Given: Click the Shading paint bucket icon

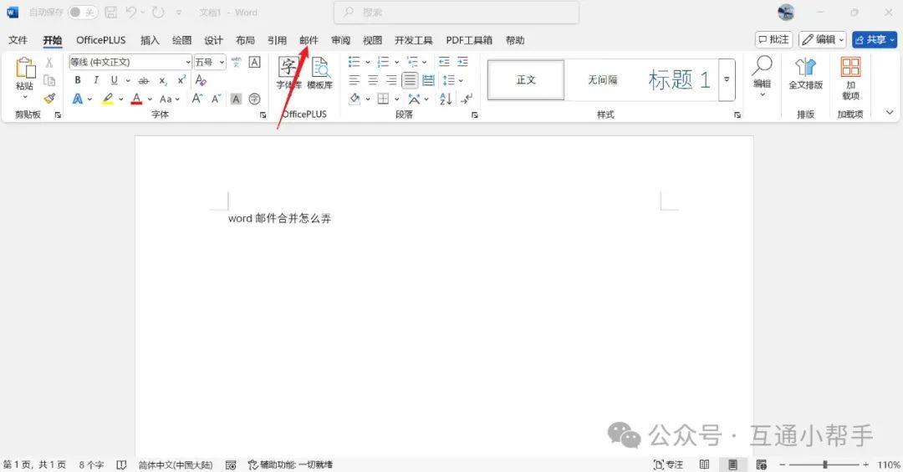Looking at the screenshot, I should pos(355,99).
